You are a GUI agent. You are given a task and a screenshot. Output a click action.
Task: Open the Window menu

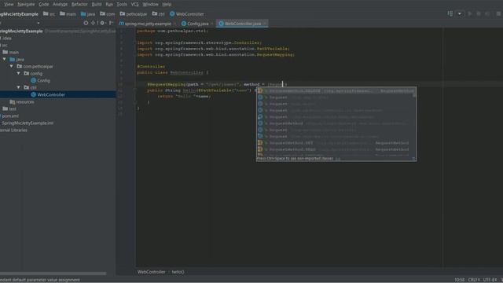click(150, 4)
